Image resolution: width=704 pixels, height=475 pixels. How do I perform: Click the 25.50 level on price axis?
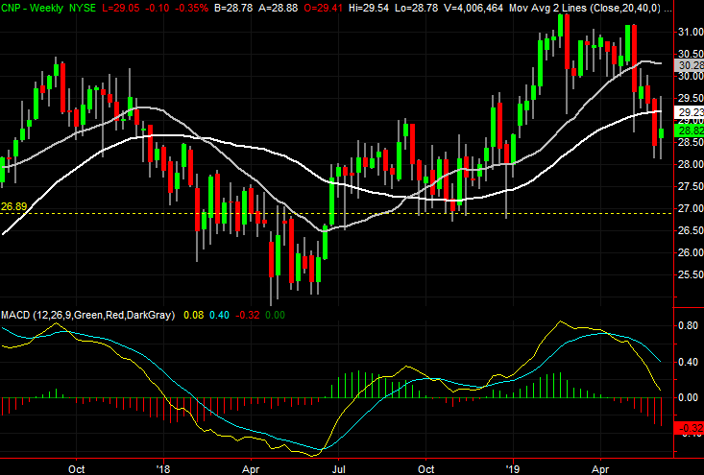click(689, 274)
